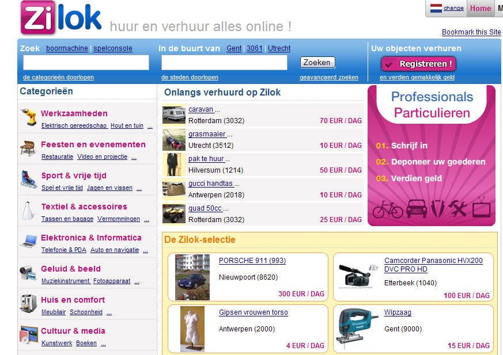The width and height of the screenshot is (503, 355).
Task: Expand more Cultuur & media subcategories via ellipsis
Action: tap(103, 344)
